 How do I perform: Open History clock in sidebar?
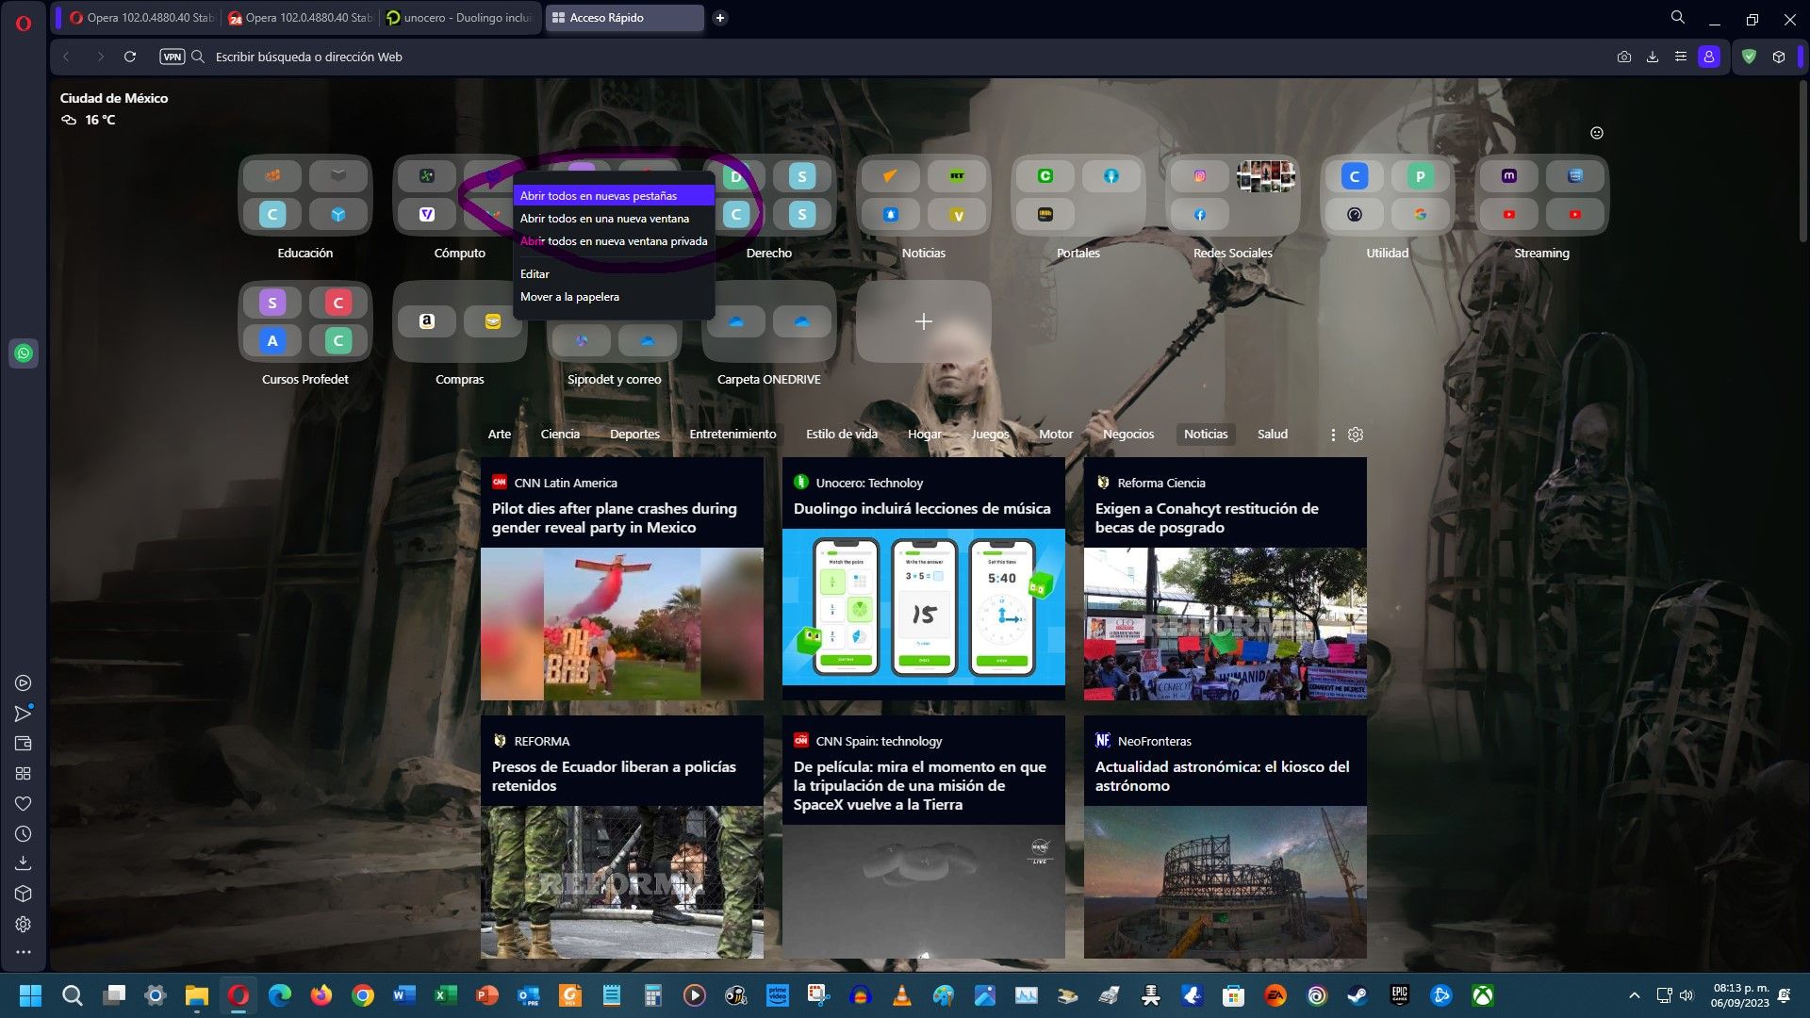click(24, 834)
